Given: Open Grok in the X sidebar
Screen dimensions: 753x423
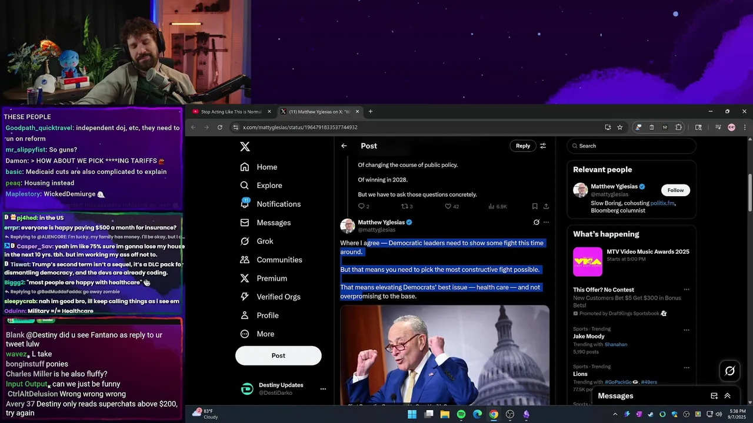Looking at the screenshot, I should click(257, 241).
